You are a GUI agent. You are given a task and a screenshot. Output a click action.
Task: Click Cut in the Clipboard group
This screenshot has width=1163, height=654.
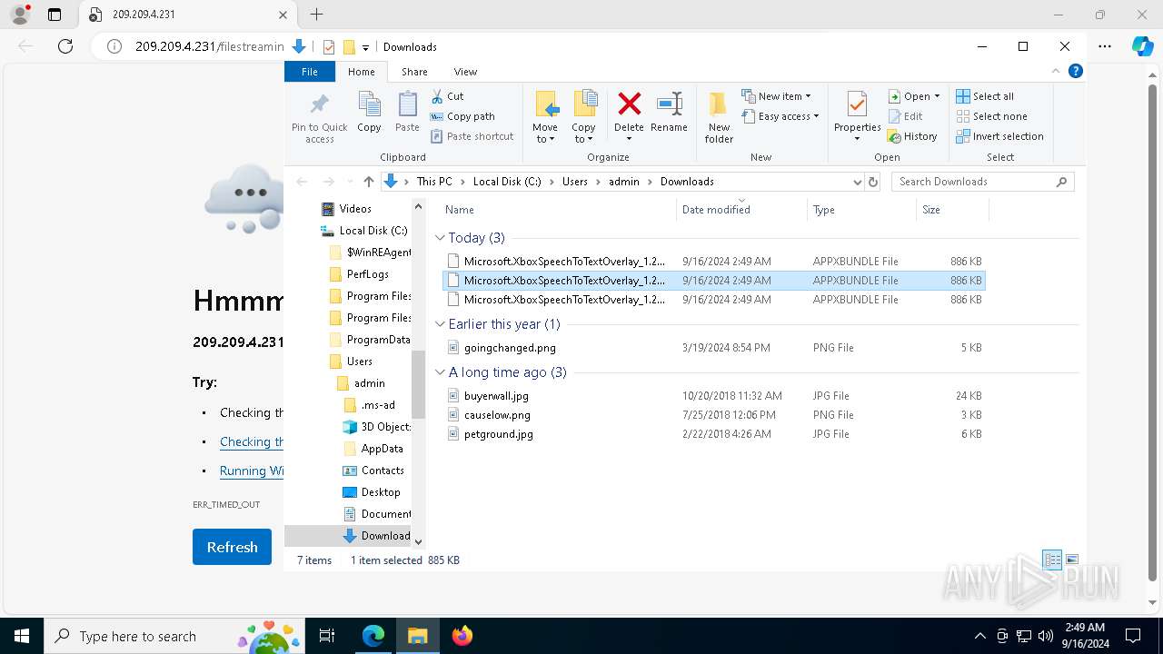point(447,96)
